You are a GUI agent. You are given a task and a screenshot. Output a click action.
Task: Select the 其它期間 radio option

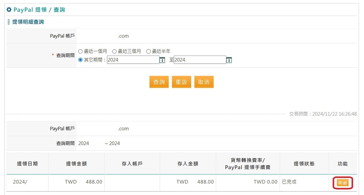pos(80,60)
